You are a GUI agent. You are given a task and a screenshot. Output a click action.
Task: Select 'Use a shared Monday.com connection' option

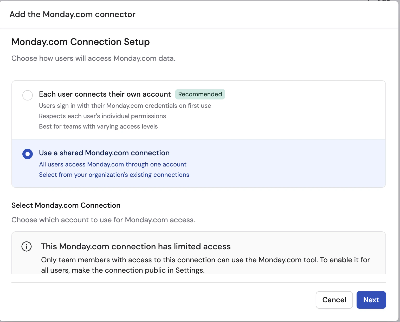[x=104, y=153]
